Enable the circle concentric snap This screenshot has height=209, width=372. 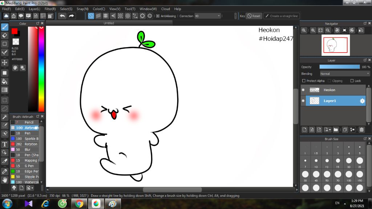click(x=128, y=16)
